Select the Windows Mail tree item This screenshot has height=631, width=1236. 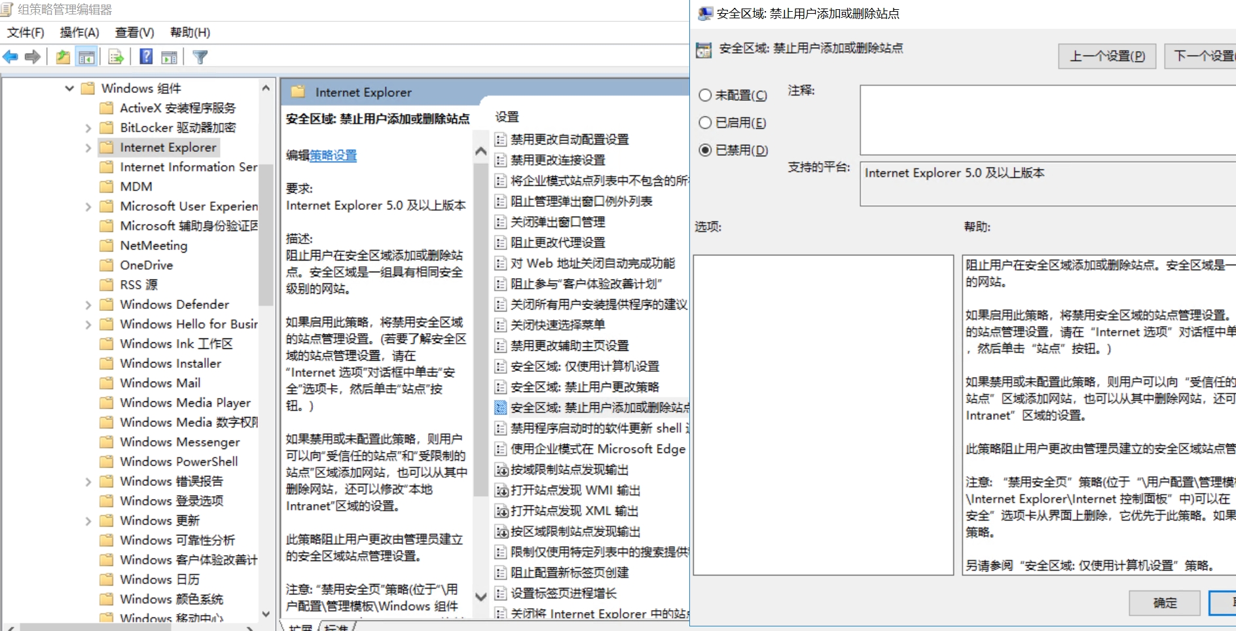pyautogui.click(x=160, y=383)
